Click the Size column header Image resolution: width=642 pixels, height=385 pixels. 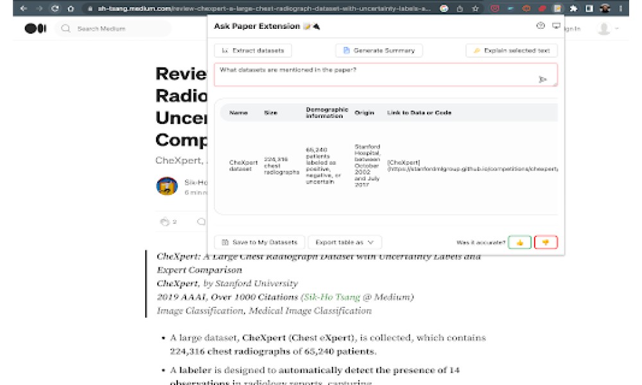(271, 112)
